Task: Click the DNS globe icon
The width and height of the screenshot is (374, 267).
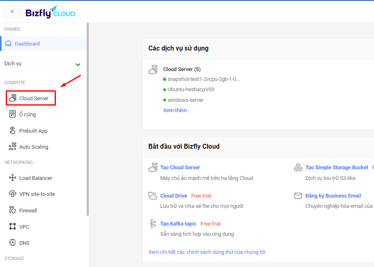Action: click(13, 242)
